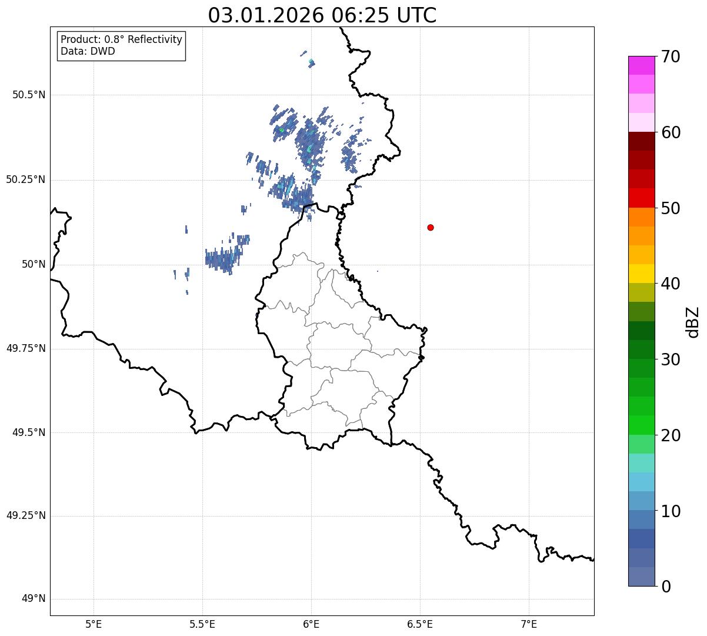The image size is (707, 636).
Task: Select the "Data: DWD" label
Action: (88, 51)
